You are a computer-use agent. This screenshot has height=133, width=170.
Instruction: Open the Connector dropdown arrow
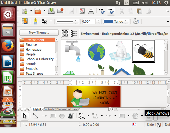102,116
